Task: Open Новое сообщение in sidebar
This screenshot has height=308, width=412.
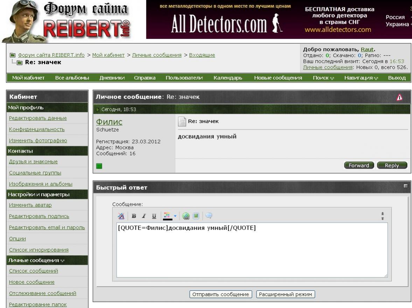Action: 32,282
